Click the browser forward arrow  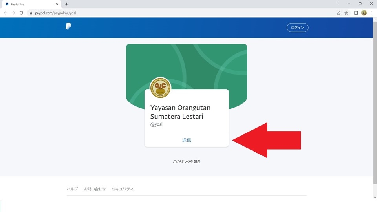(13, 13)
